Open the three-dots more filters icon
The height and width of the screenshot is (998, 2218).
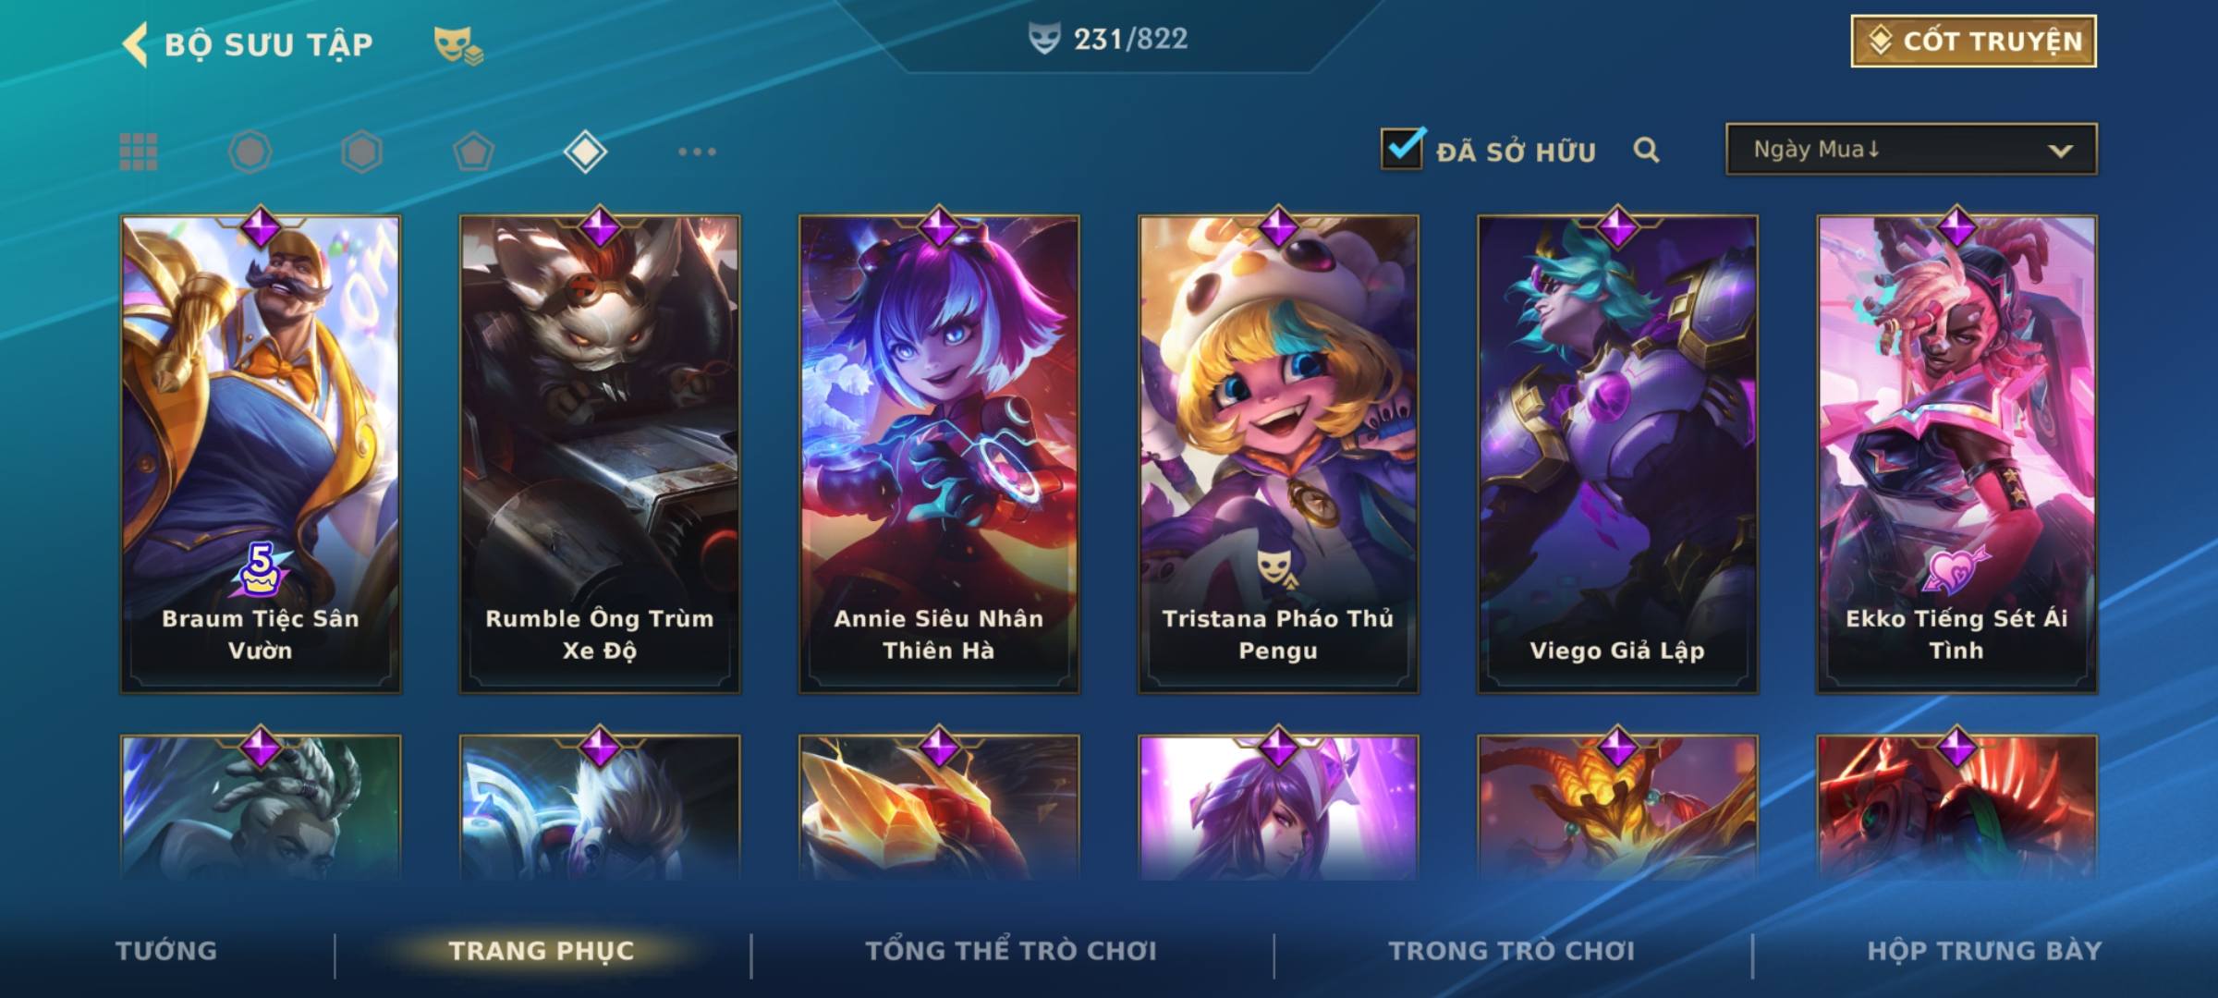point(697,152)
